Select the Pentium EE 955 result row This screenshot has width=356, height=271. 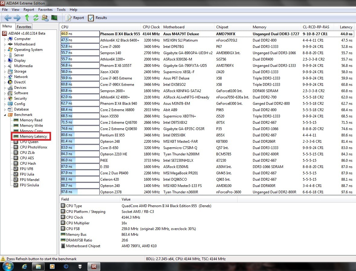pos(207,135)
